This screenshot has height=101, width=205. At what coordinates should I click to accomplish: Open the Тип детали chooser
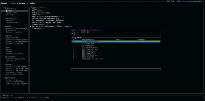pyautogui.click(x=46, y=22)
